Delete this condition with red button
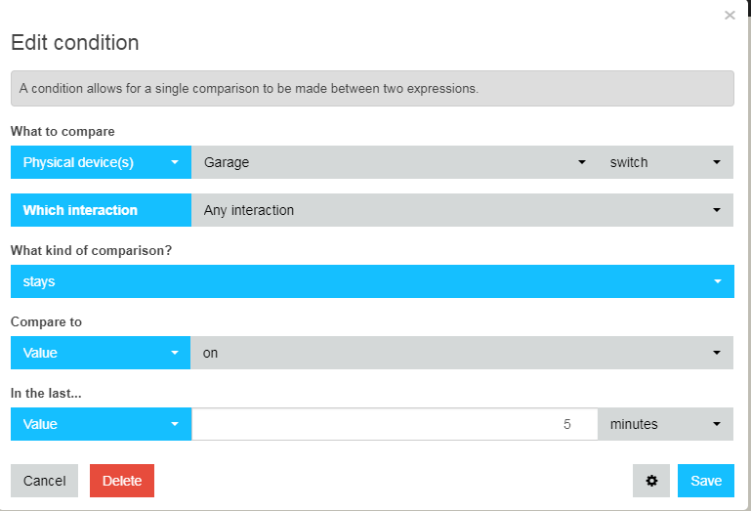This screenshot has width=751, height=511. click(x=122, y=481)
